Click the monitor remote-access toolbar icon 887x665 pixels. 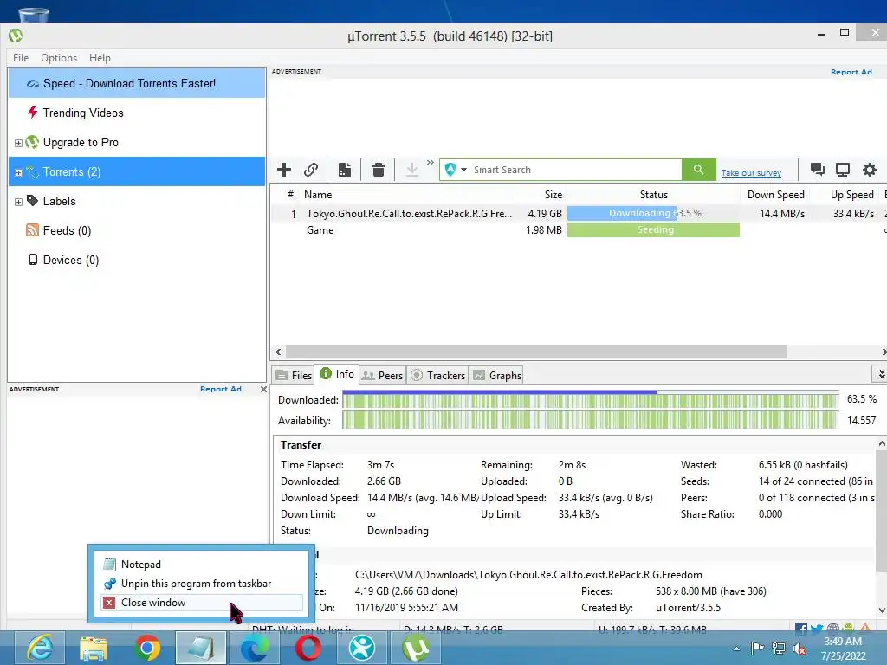point(843,170)
